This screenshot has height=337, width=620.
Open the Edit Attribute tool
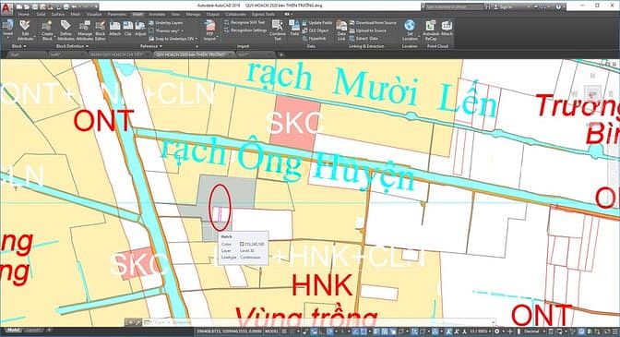point(25,30)
